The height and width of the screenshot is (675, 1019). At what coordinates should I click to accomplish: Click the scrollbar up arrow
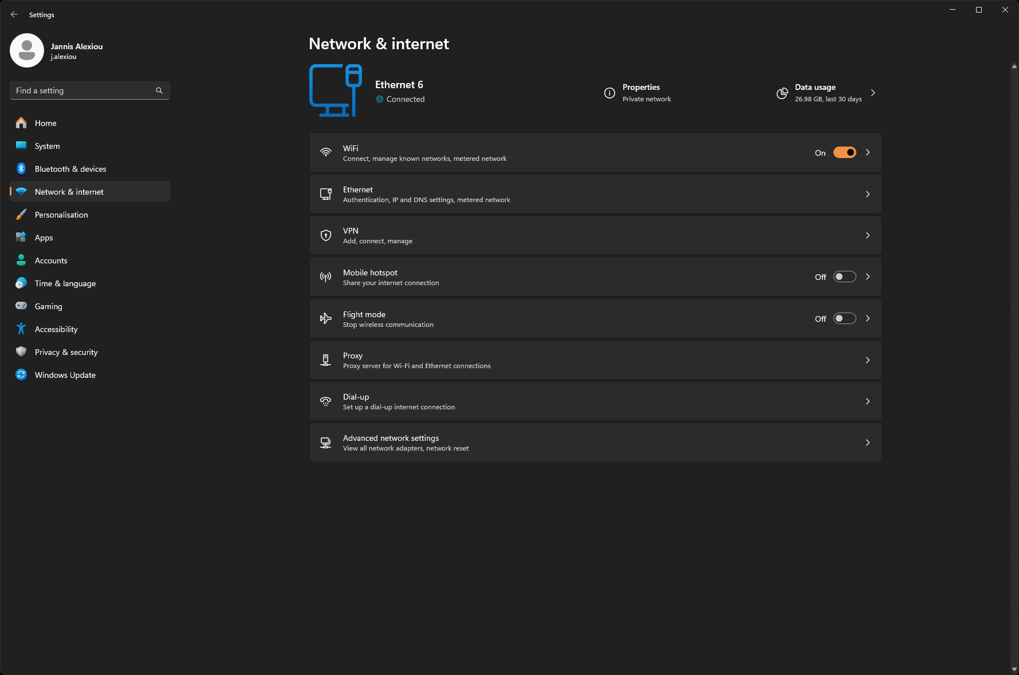point(1014,66)
